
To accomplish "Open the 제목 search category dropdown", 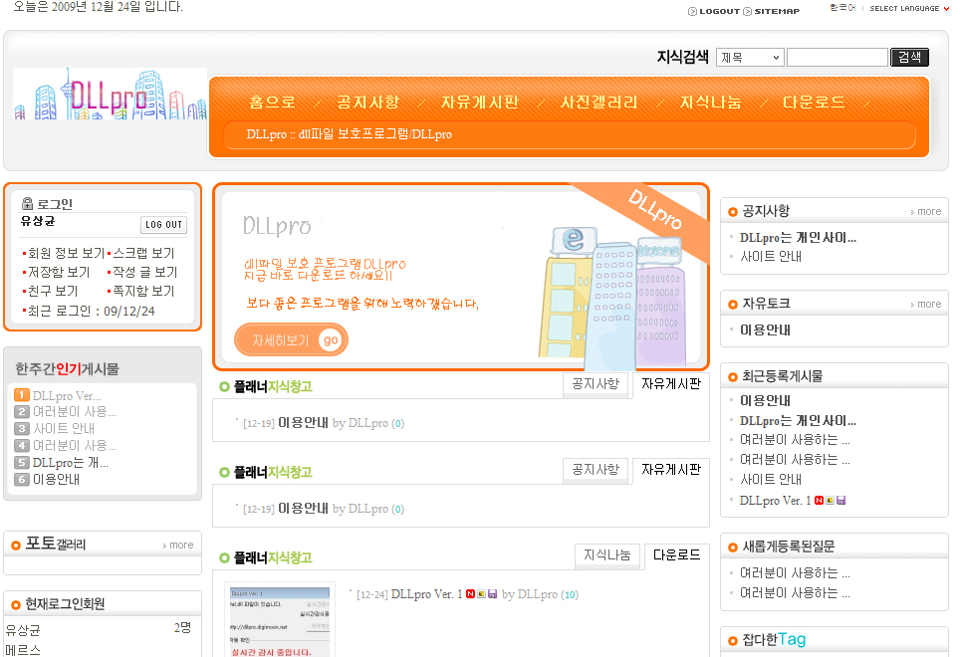I will (750, 58).
